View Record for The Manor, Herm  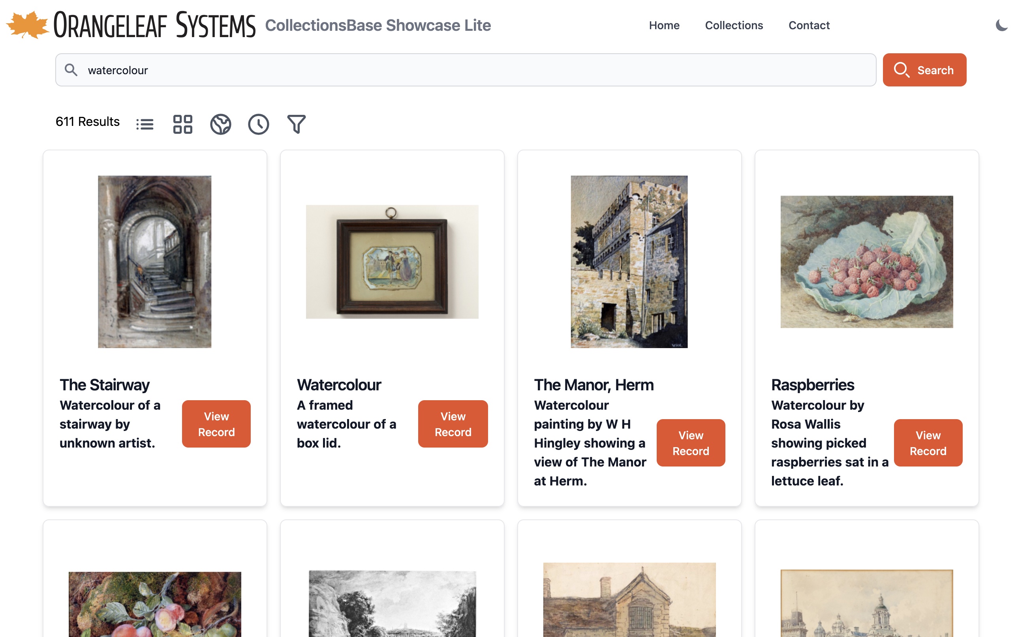[x=691, y=443]
